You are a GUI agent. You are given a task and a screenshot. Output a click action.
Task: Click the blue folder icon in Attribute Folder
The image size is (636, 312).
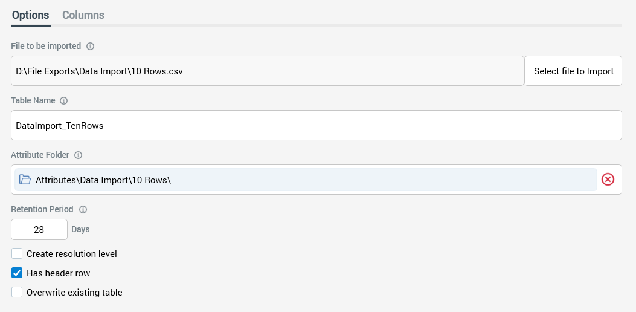25,180
